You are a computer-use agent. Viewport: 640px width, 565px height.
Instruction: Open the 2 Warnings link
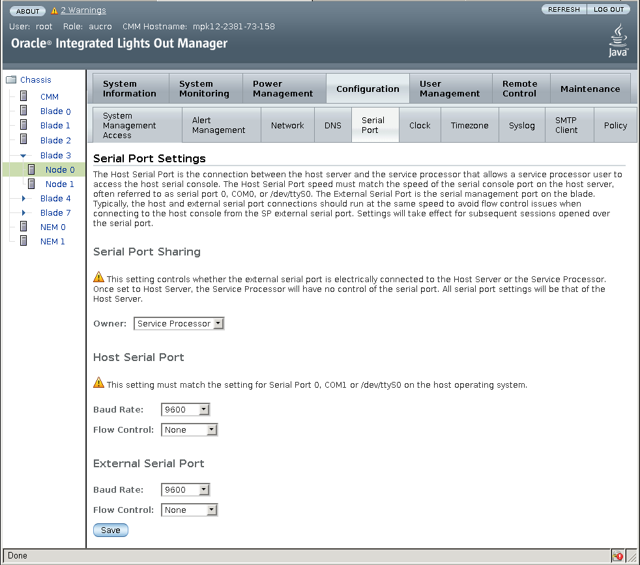[x=83, y=10]
